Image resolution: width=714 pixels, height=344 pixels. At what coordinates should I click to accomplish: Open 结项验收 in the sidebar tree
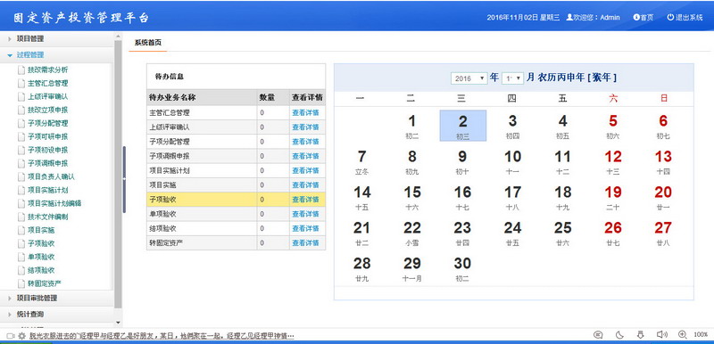click(41, 270)
